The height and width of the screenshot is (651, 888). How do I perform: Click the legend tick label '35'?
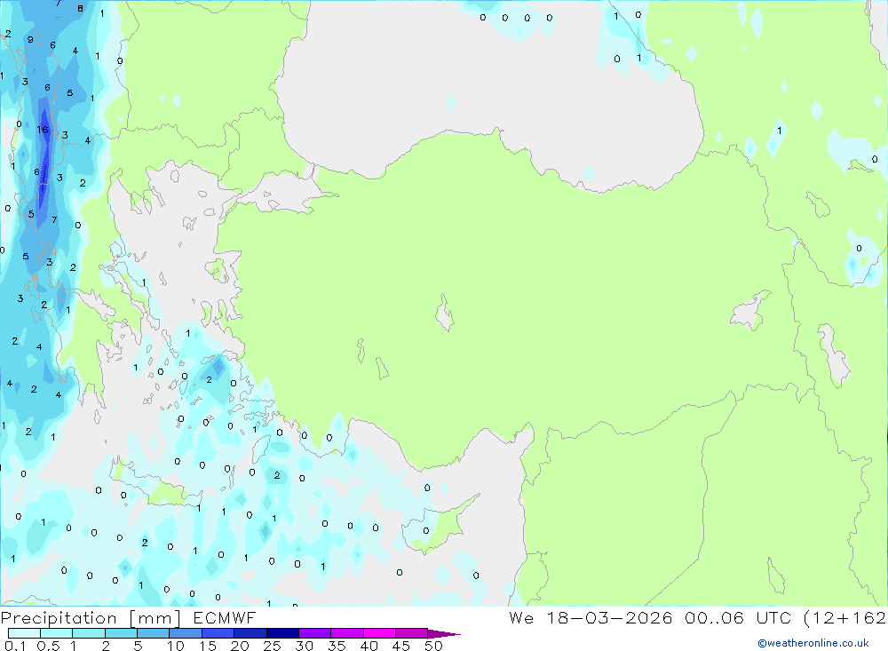pos(337,646)
